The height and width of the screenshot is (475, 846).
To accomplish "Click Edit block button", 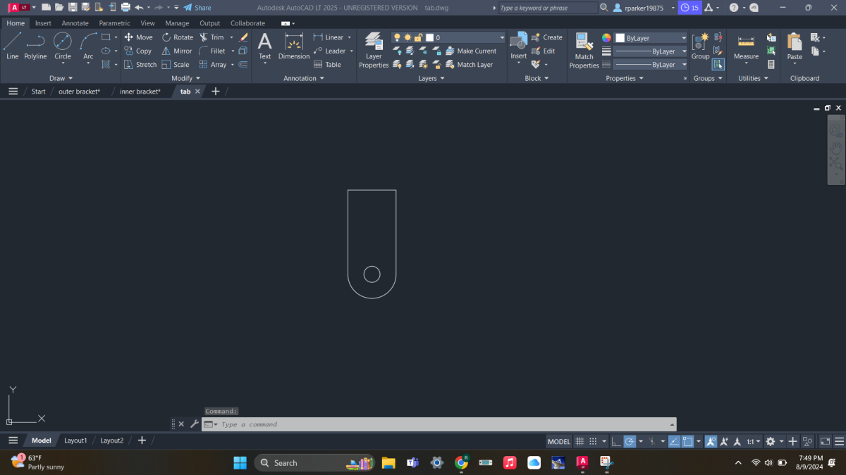I will pos(543,51).
